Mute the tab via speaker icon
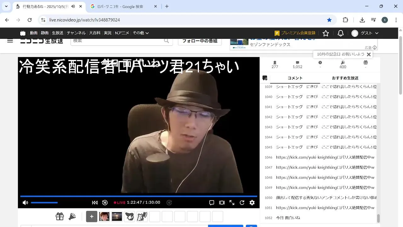403x227 pixels. click(73, 6)
